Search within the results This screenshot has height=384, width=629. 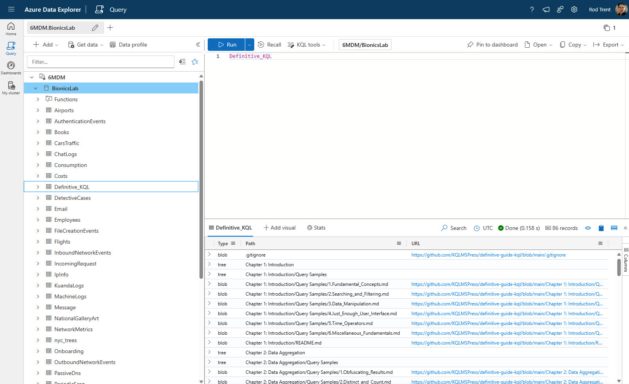(454, 228)
